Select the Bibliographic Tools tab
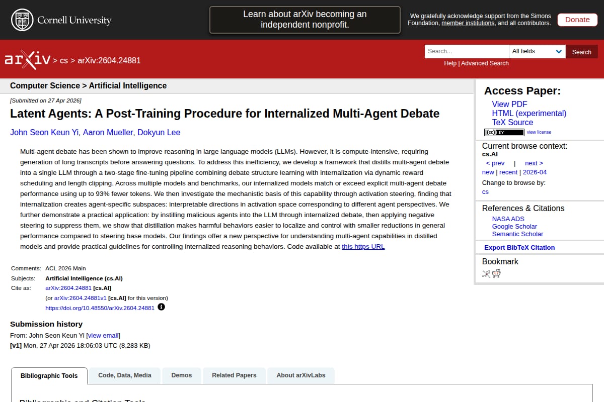Viewport: 604px width, 402px height. 49,375
